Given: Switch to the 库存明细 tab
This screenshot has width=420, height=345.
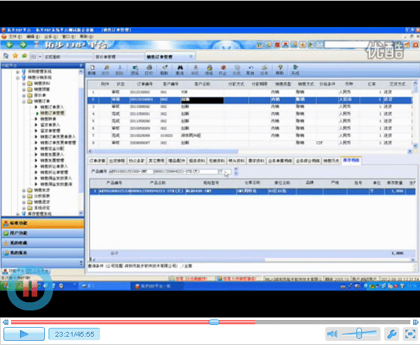Looking at the screenshot, I should coord(351,160).
